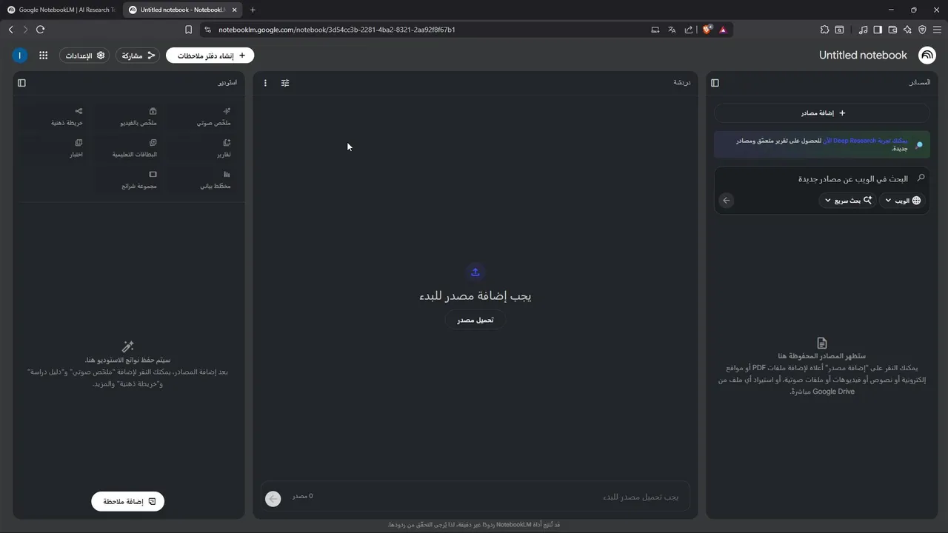Open Brave VPN shield icon
Screen dimensions: 948x533
(922, 30)
